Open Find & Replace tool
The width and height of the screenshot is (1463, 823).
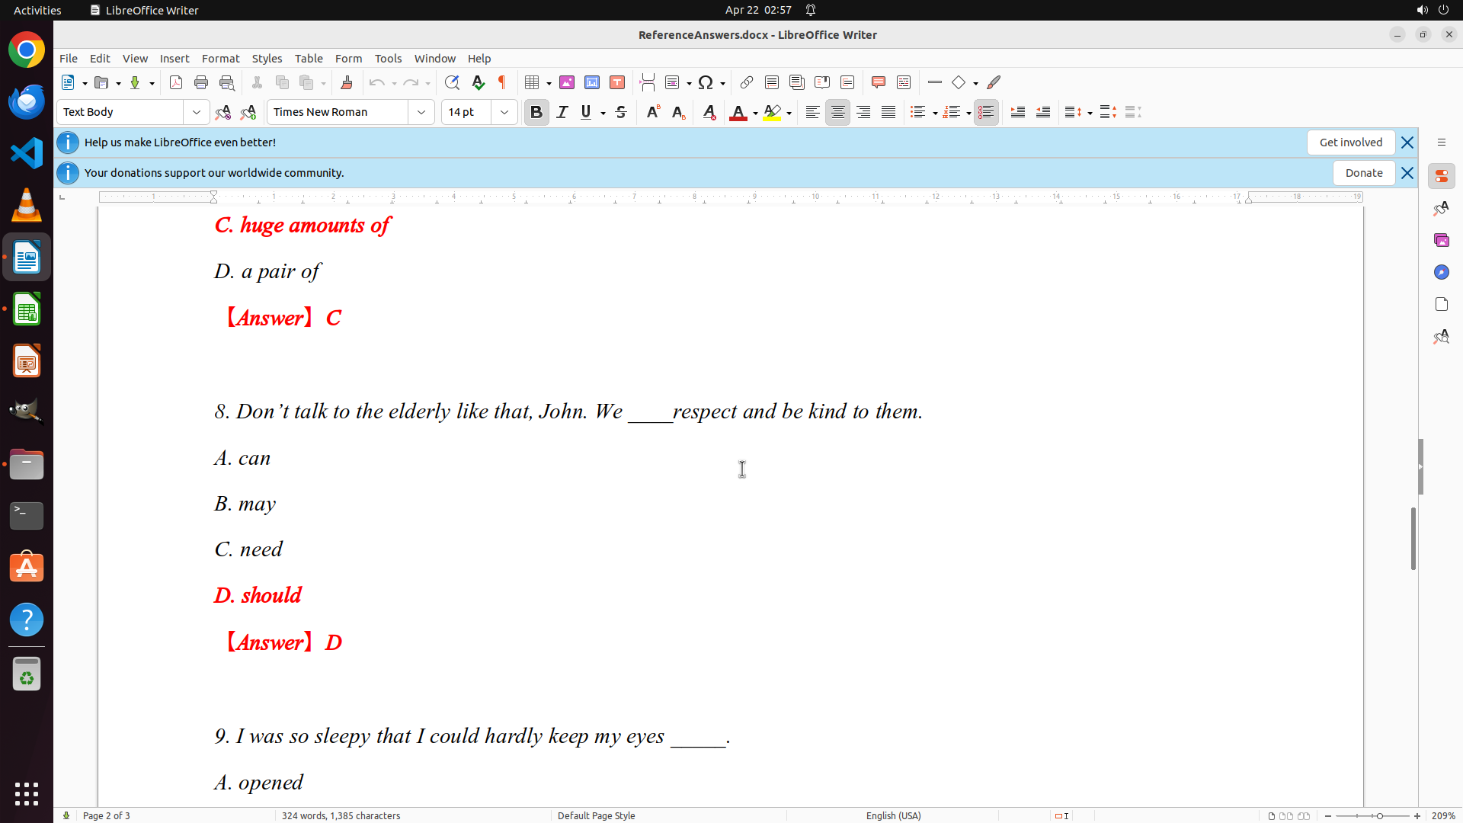[x=452, y=82]
